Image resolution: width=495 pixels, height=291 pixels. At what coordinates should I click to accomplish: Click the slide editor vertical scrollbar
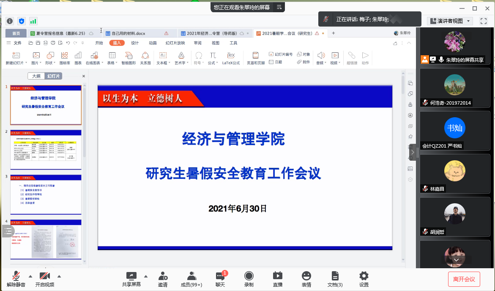point(403,169)
